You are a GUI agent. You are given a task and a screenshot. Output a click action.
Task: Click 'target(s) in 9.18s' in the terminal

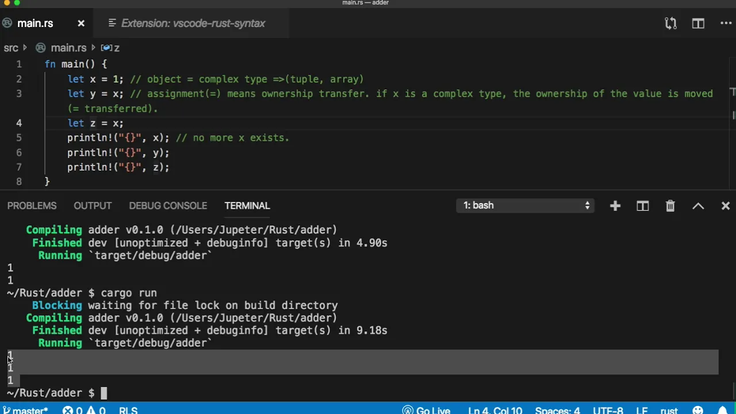coord(331,331)
